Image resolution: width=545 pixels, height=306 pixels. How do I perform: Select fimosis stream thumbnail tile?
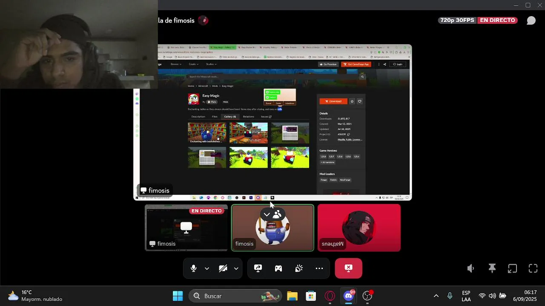[x=186, y=228]
